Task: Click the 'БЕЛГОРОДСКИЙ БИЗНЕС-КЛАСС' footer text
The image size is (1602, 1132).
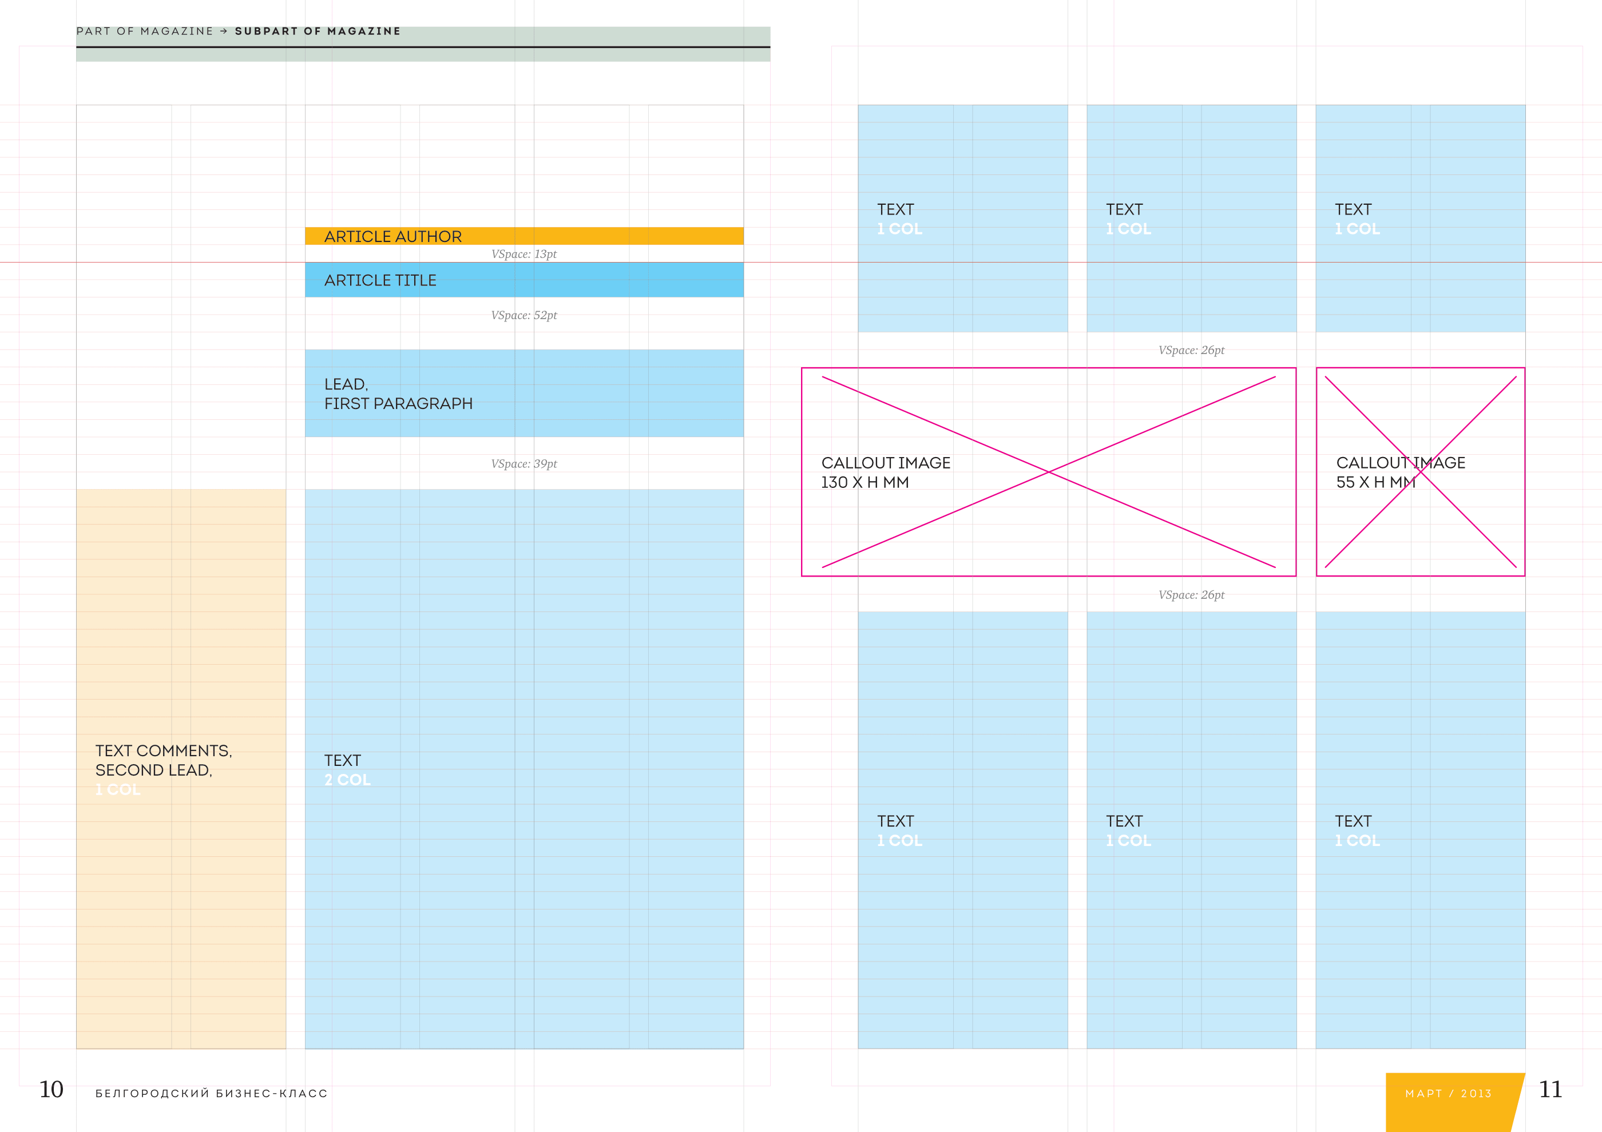Action: 212,1093
